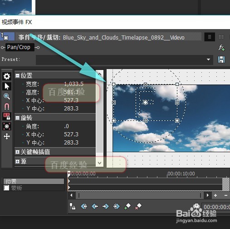Click the crop box bottom-middle handle
This screenshot has width=230, height=229.
[145, 120]
